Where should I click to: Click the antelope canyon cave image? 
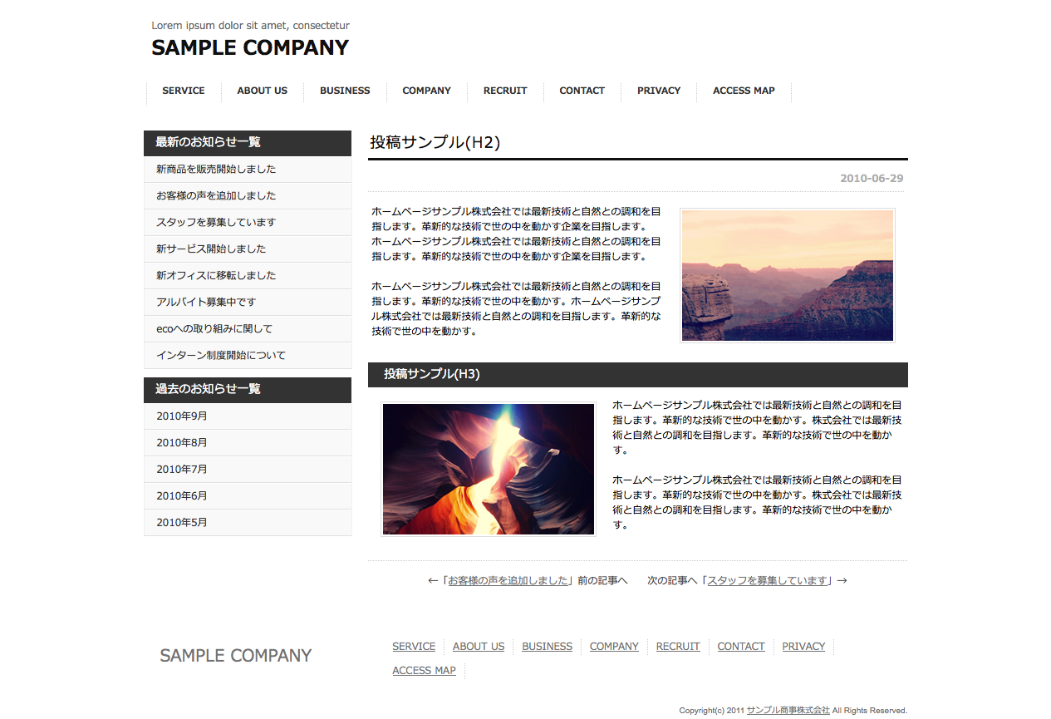[x=489, y=470]
